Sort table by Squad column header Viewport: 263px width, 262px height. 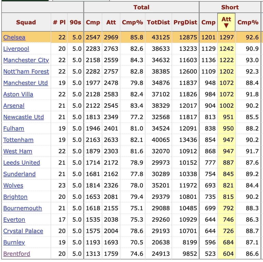pos(26,22)
